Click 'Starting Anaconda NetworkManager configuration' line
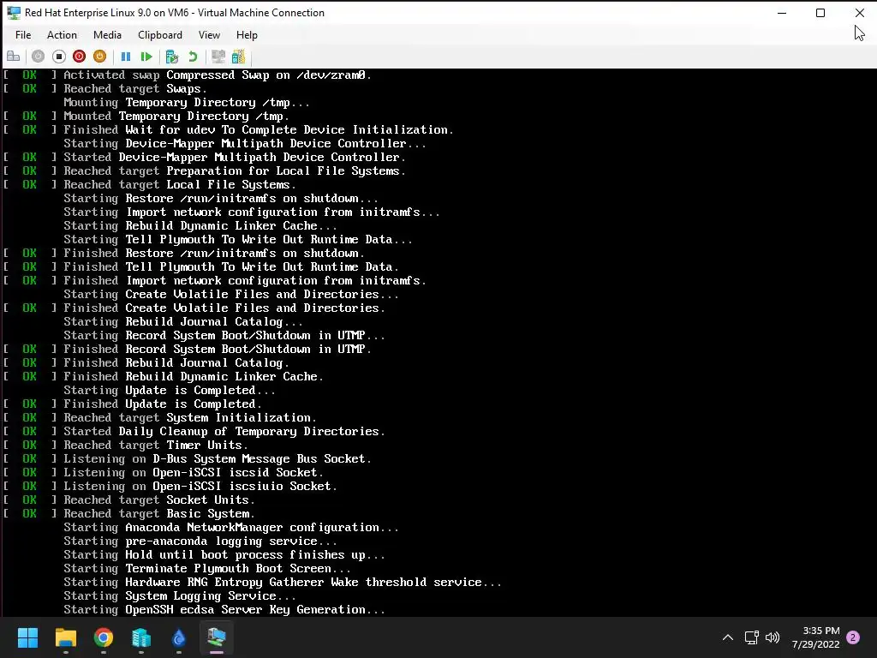The image size is (877, 658). tap(231, 528)
